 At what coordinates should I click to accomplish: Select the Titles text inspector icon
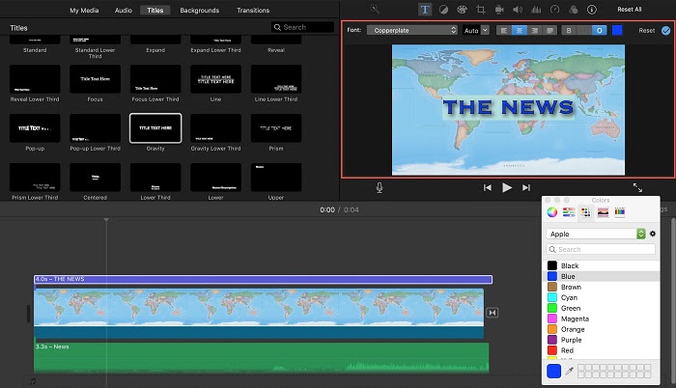425,10
